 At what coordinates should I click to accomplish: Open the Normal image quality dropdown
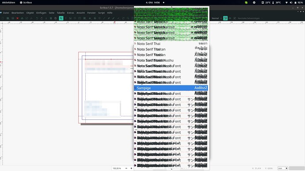(217, 18)
